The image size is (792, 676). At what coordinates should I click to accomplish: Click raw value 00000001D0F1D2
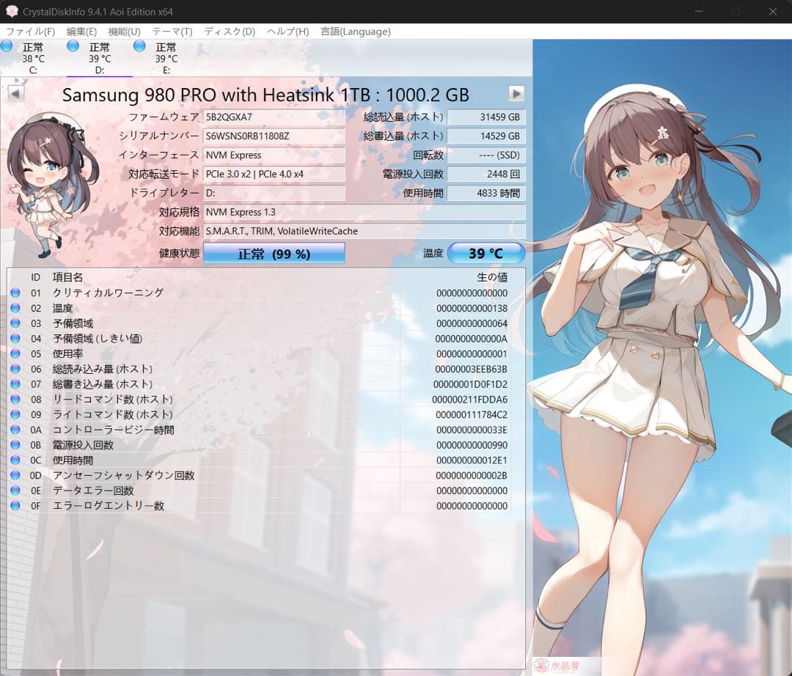tap(470, 384)
